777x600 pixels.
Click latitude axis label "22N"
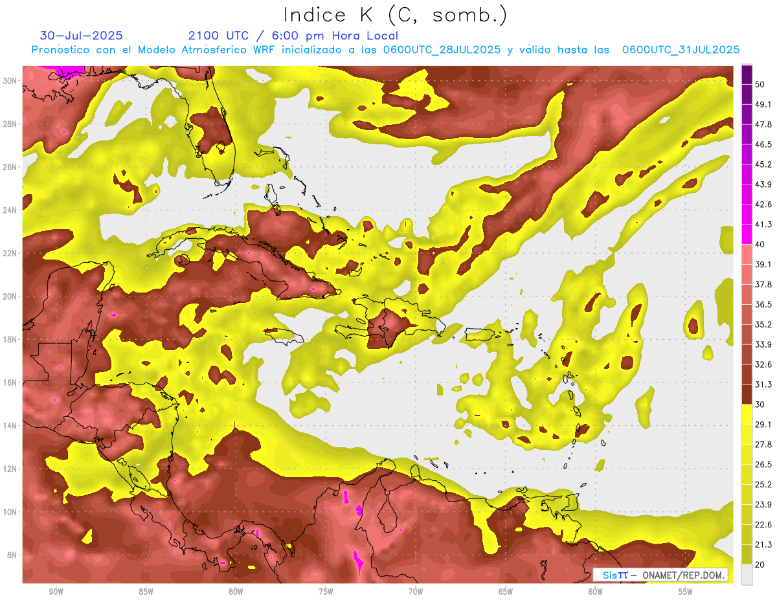point(9,253)
